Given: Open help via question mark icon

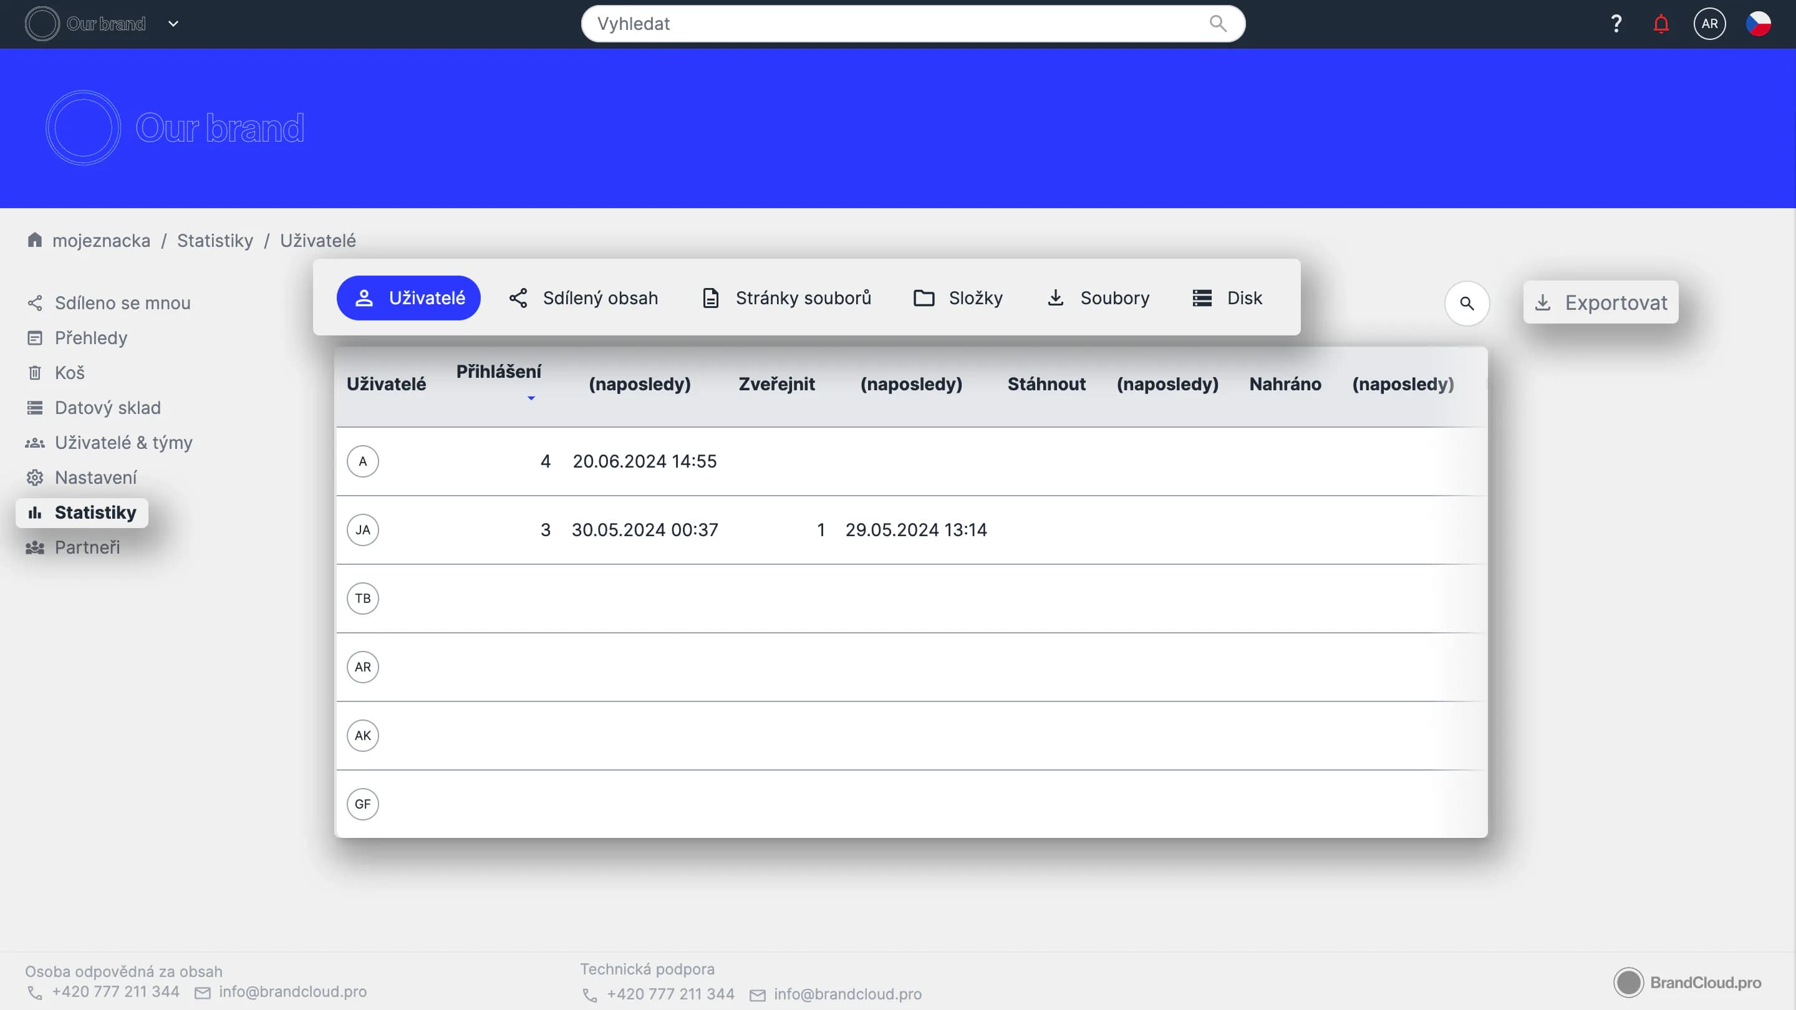Looking at the screenshot, I should tap(1615, 24).
